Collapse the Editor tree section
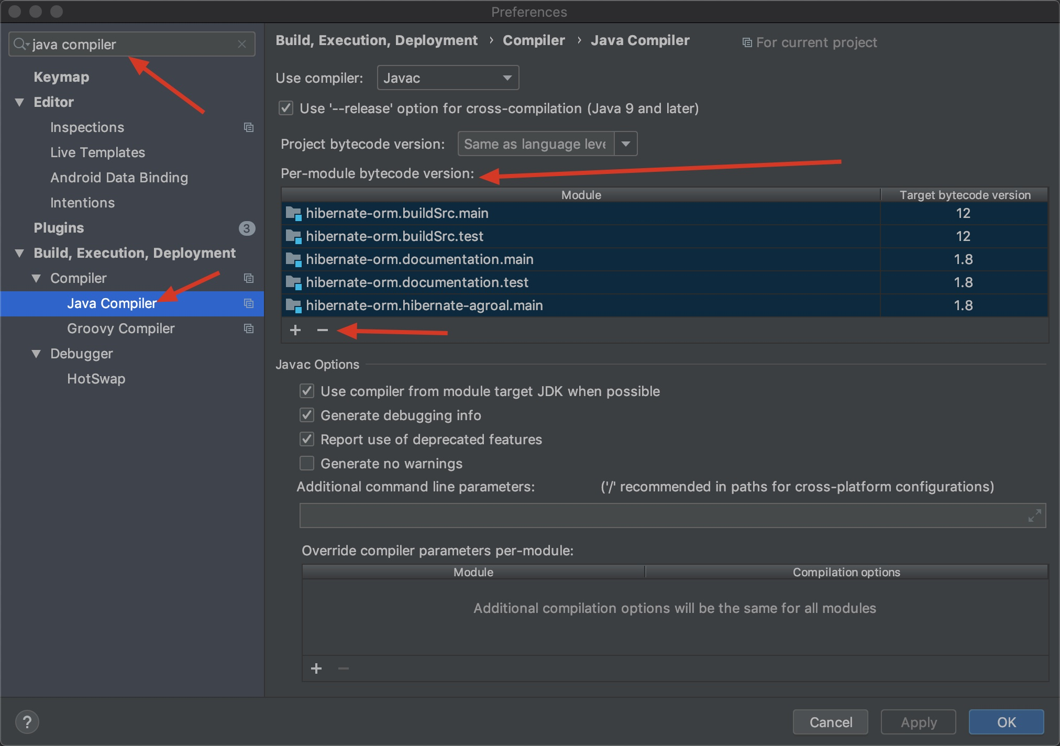The image size is (1060, 746). 20,102
